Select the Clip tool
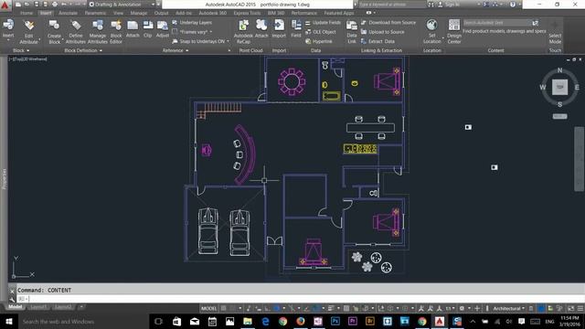 click(148, 29)
